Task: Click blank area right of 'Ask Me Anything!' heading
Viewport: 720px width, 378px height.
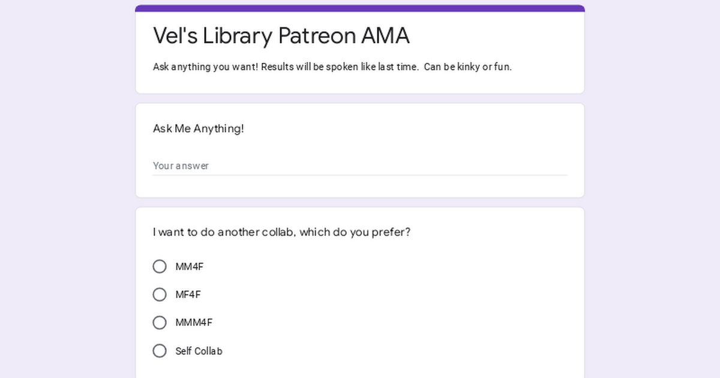Action: point(408,128)
